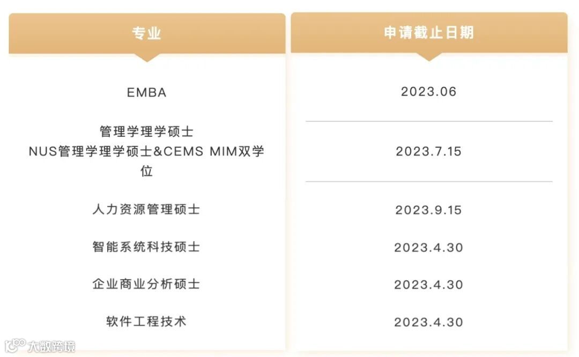
Task: Click the 位 character under the 双学位 line
Action: [x=146, y=171]
